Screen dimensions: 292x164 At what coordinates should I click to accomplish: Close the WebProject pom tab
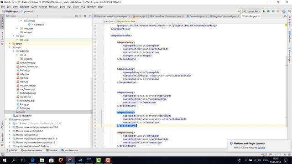[x=259, y=16]
